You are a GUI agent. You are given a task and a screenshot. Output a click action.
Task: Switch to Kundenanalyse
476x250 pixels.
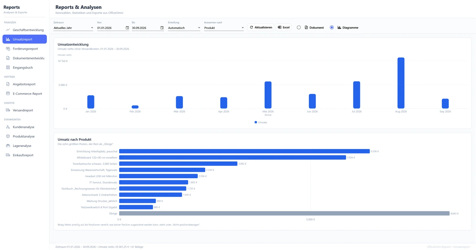25,127
